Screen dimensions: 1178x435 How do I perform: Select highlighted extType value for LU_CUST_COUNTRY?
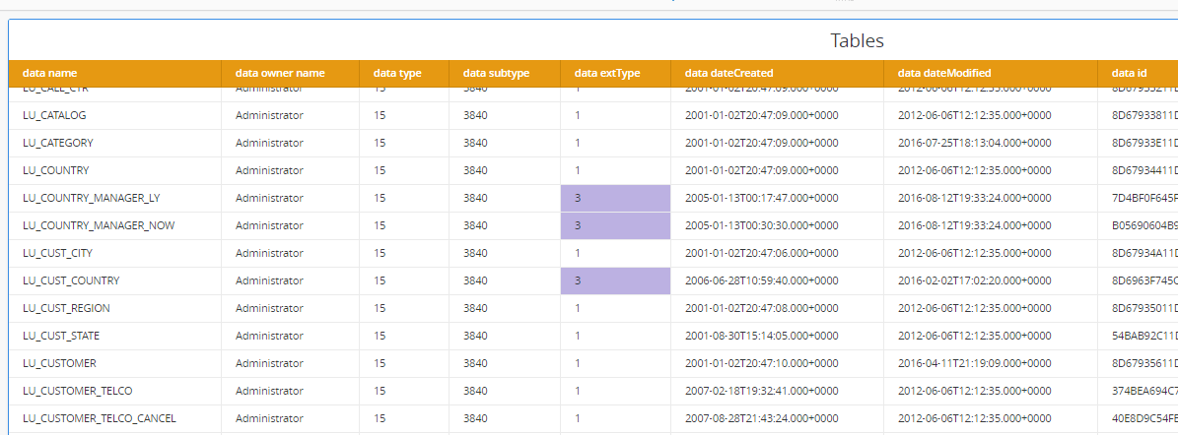click(x=615, y=280)
